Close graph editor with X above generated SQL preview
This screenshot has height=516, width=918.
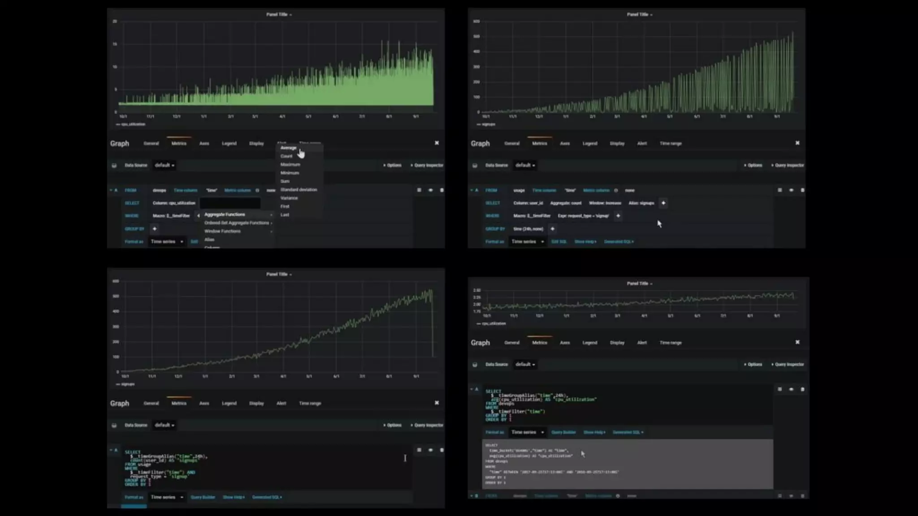(x=797, y=342)
